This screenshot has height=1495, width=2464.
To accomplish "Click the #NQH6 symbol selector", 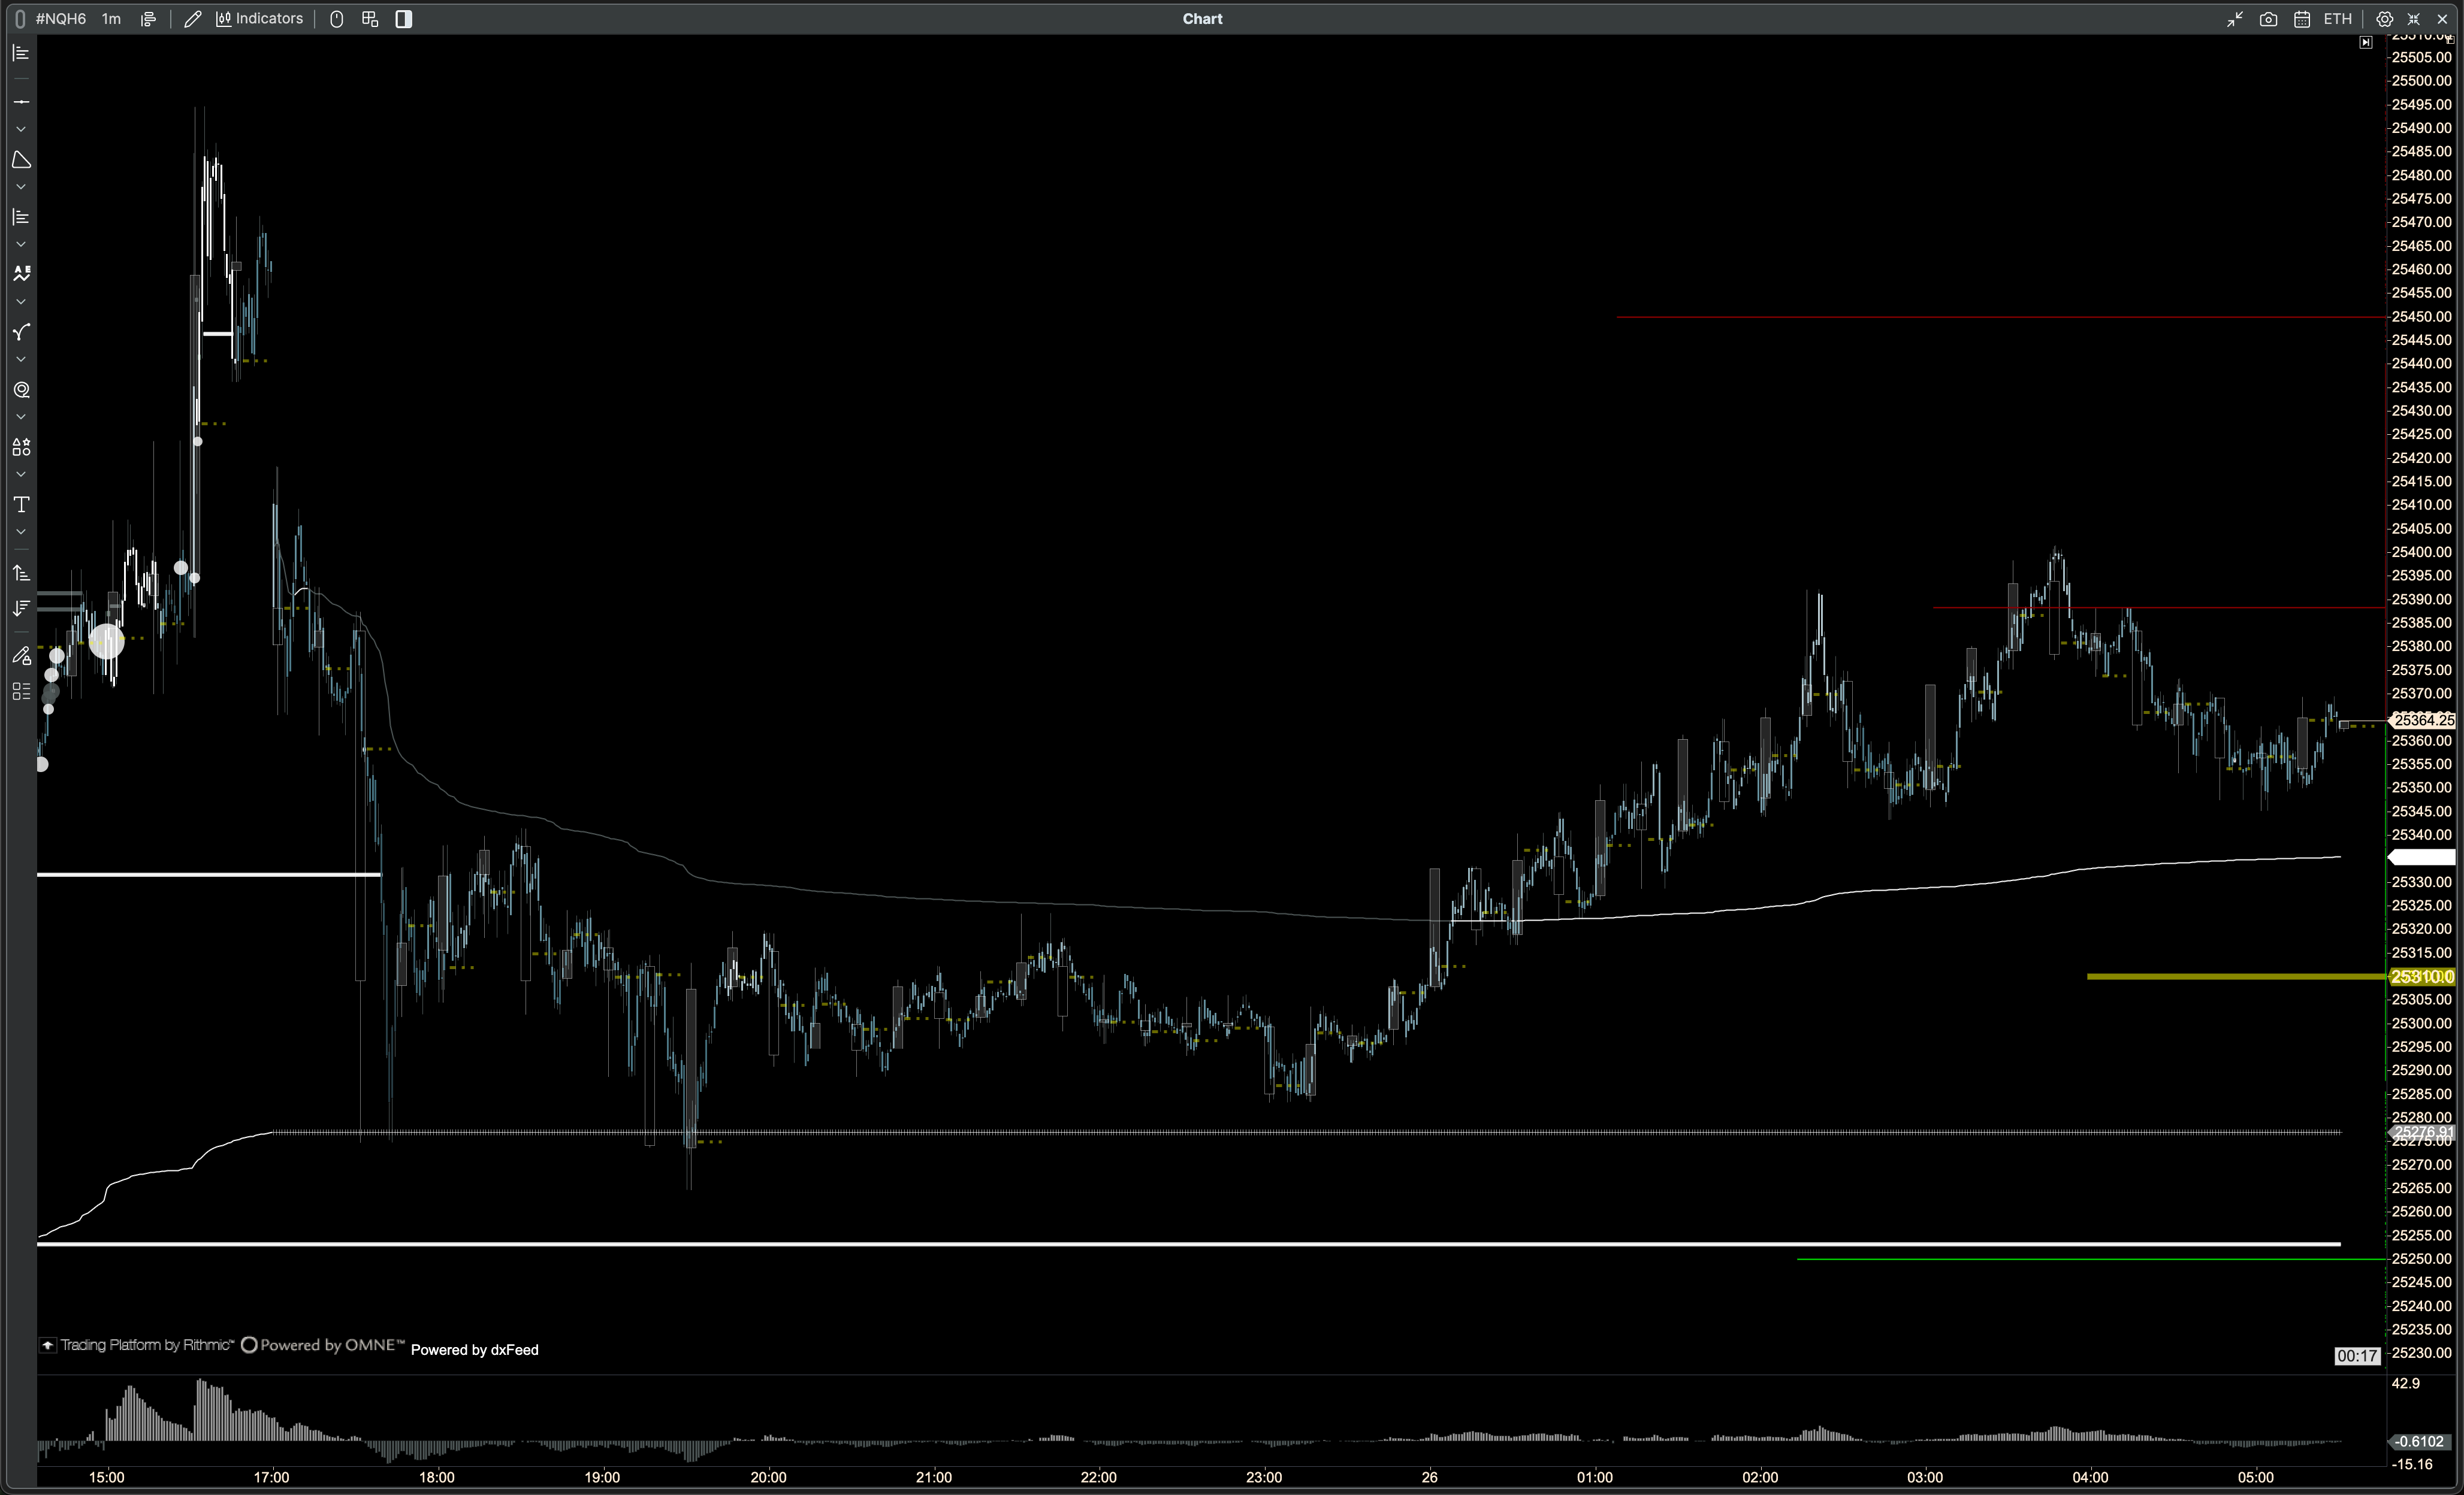I will click(x=60, y=19).
